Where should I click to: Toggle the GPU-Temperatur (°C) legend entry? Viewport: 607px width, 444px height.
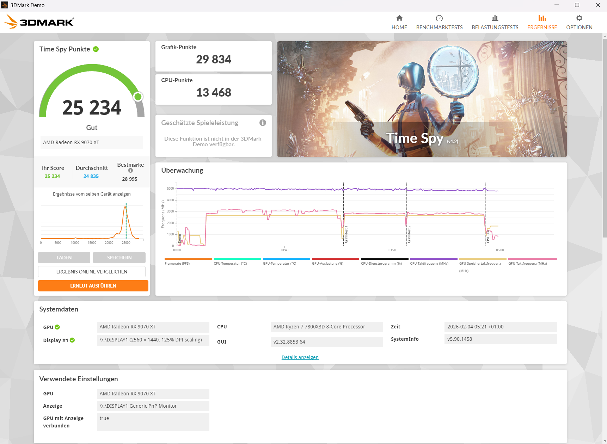(x=286, y=261)
